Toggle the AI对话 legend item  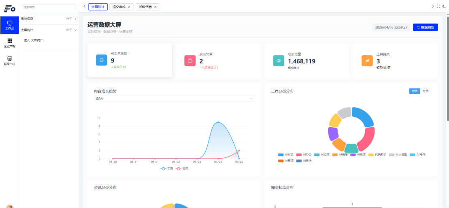(x=286, y=155)
